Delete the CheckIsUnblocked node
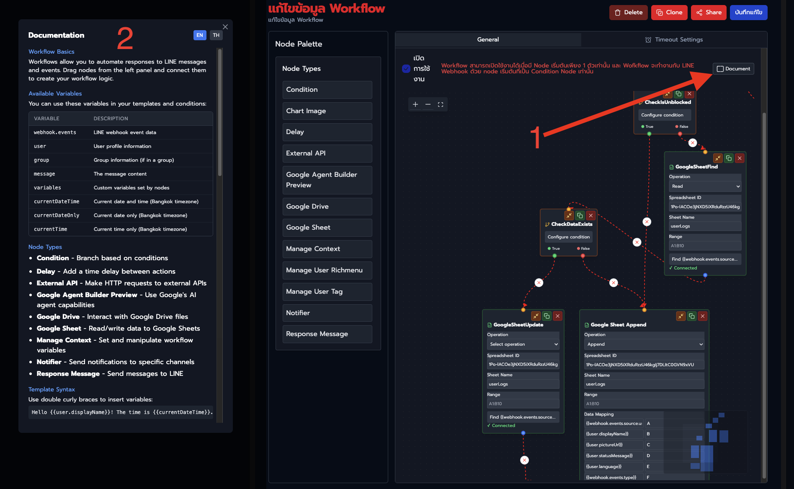Image resolution: width=794 pixels, height=489 pixels. [x=689, y=94]
